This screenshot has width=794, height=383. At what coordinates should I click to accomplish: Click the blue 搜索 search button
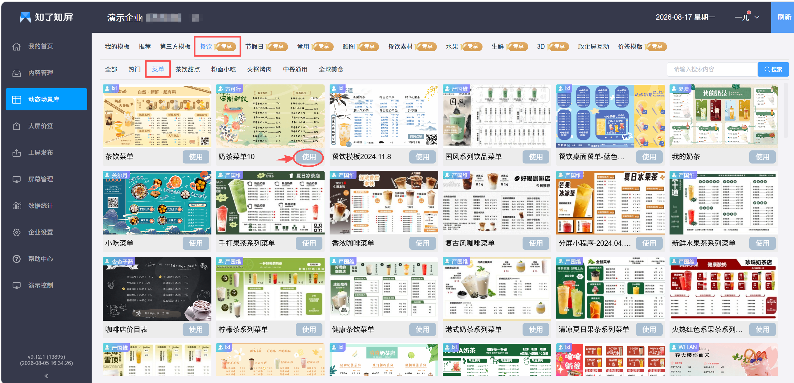773,69
